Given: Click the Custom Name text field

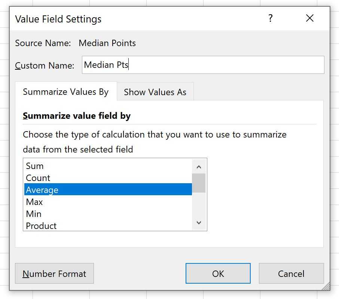Looking at the screenshot, I should [x=203, y=65].
